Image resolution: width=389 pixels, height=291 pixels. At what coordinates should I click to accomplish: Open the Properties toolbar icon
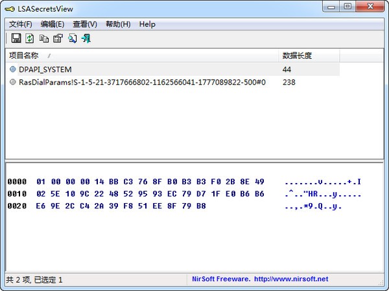click(58, 39)
